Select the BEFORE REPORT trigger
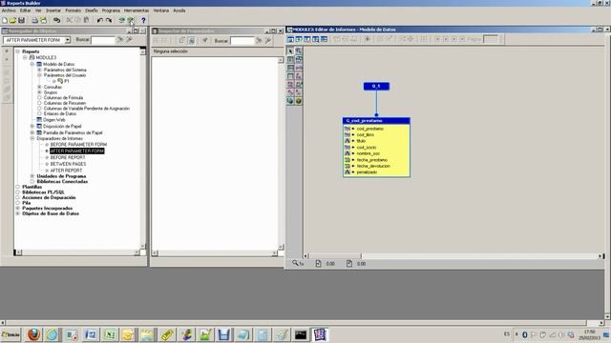Viewport: 611px width, 343px height. [x=68, y=157]
